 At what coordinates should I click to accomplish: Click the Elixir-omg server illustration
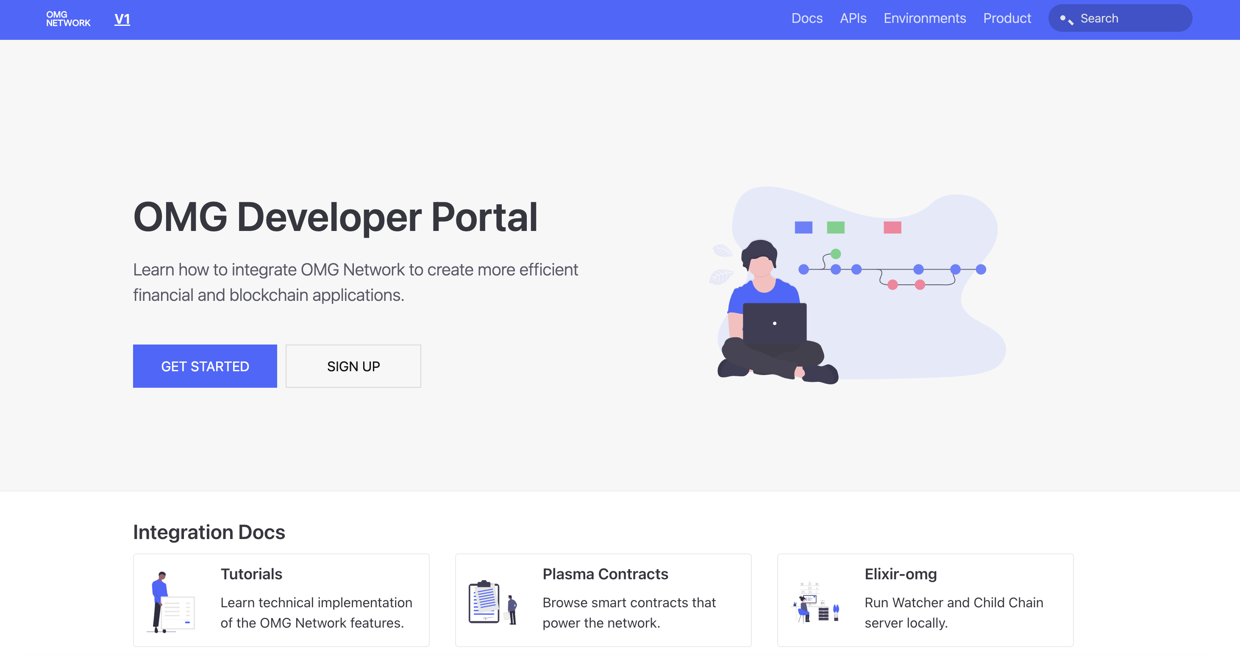click(815, 602)
